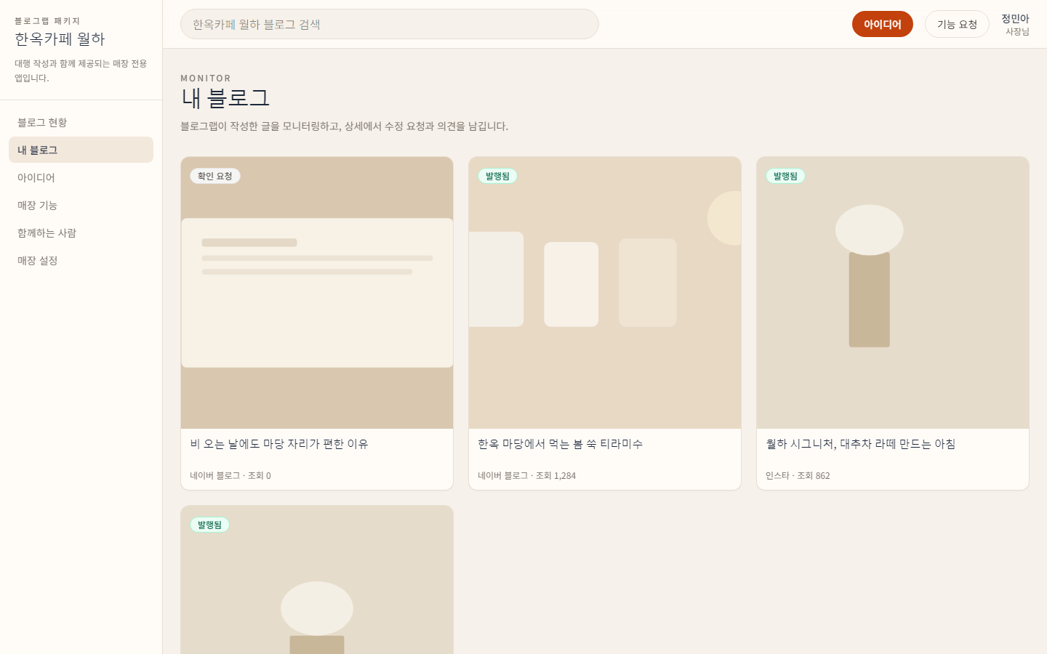Open the 정민아 사장님 profile
The width and height of the screenshot is (1047, 654).
point(1015,24)
